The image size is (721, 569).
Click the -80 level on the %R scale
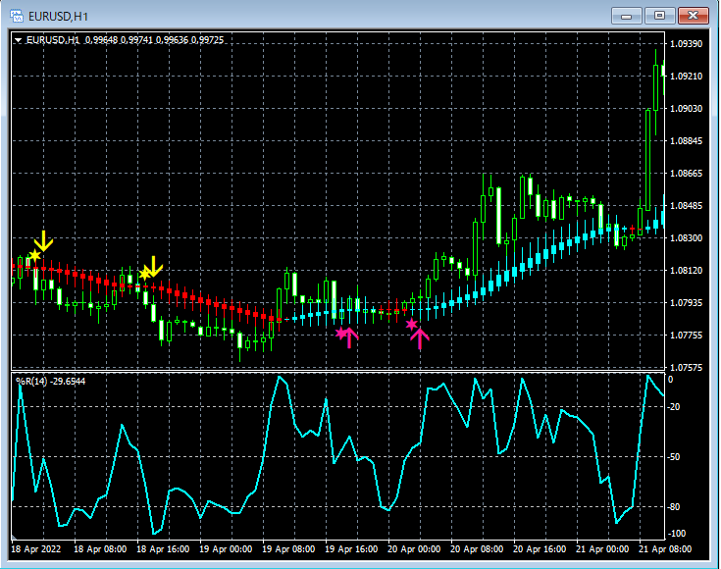click(x=674, y=507)
